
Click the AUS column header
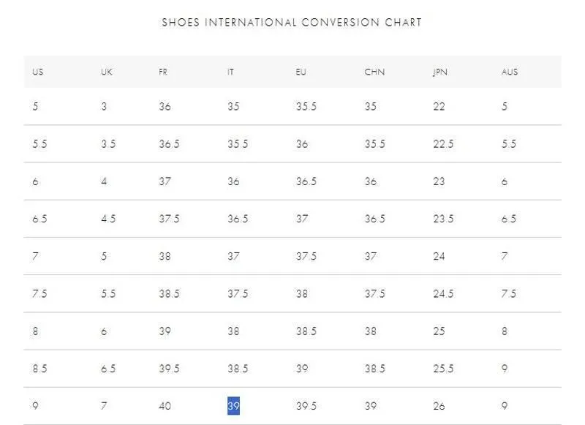coord(510,72)
